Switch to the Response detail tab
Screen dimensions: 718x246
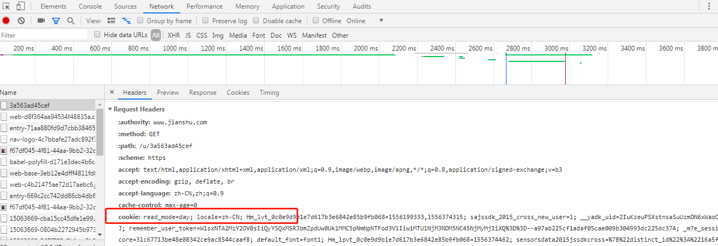202,93
